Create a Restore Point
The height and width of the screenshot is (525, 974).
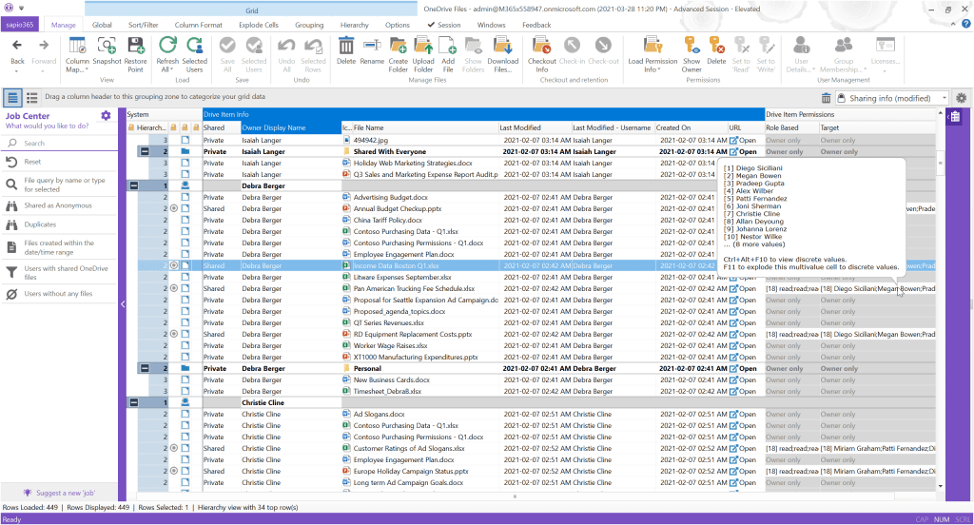135,54
